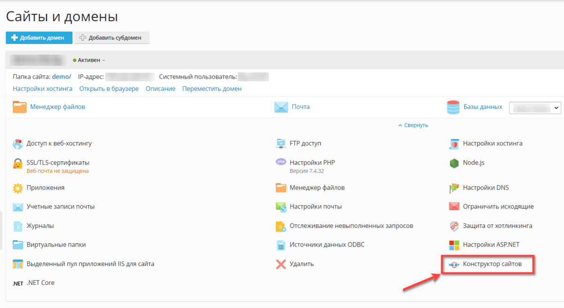Open the Настройки DNS text link
Screen dimensions: 564x308
pos(486,188)
